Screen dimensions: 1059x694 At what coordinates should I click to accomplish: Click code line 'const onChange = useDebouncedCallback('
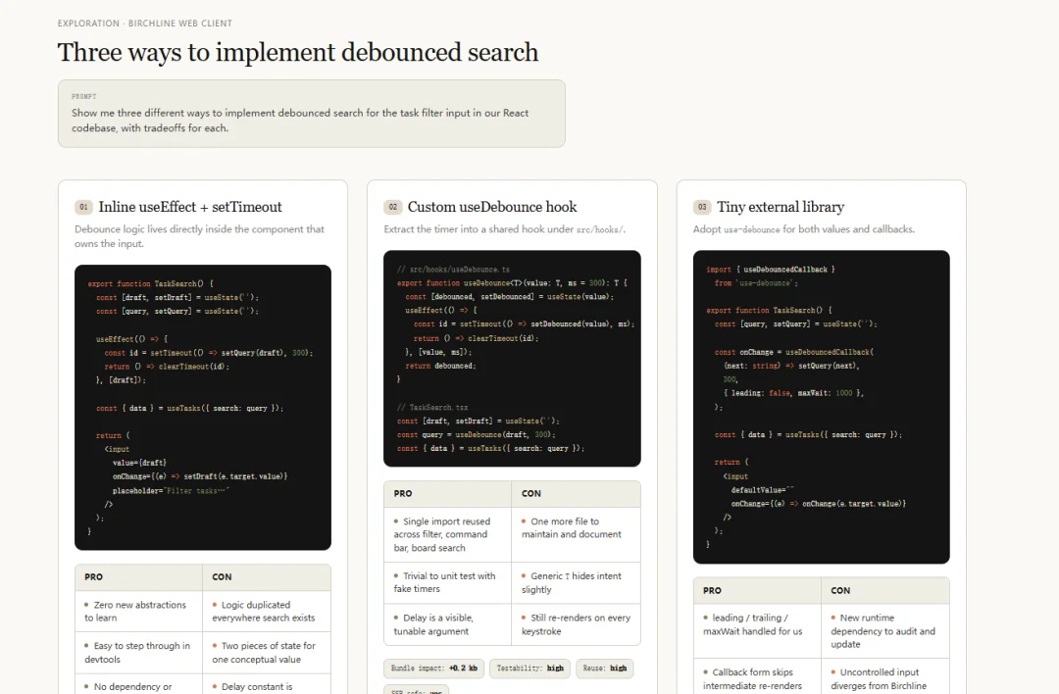(x=794, y=353)
